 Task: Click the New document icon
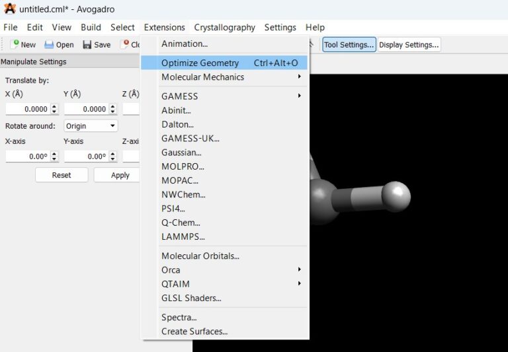coord(15,44)
